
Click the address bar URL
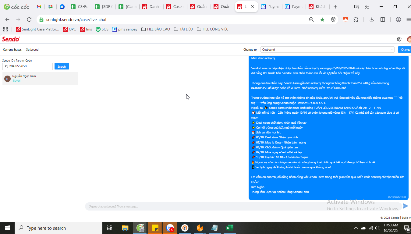point(76,19)
